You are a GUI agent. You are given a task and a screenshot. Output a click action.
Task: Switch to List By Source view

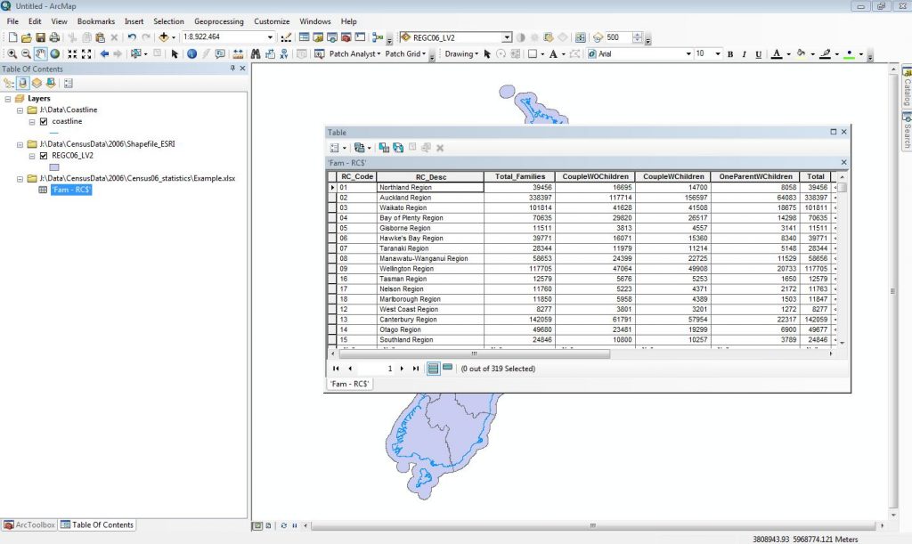[x=22, y=83]
